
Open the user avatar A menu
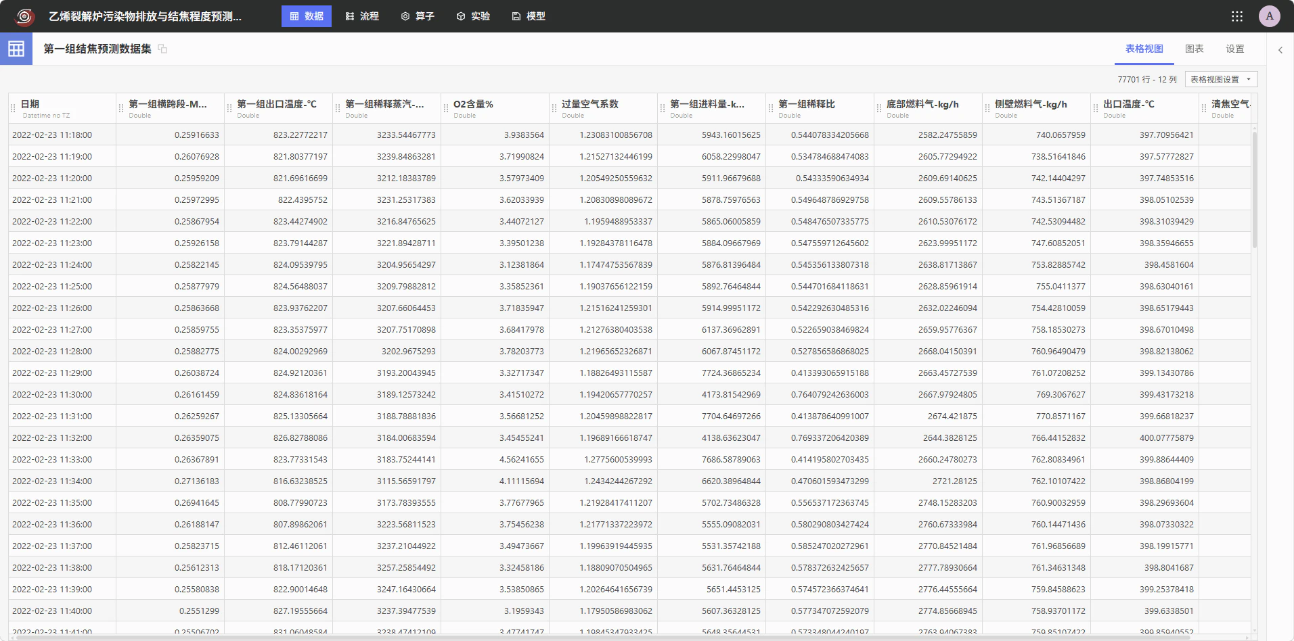tap(1270, 16)
